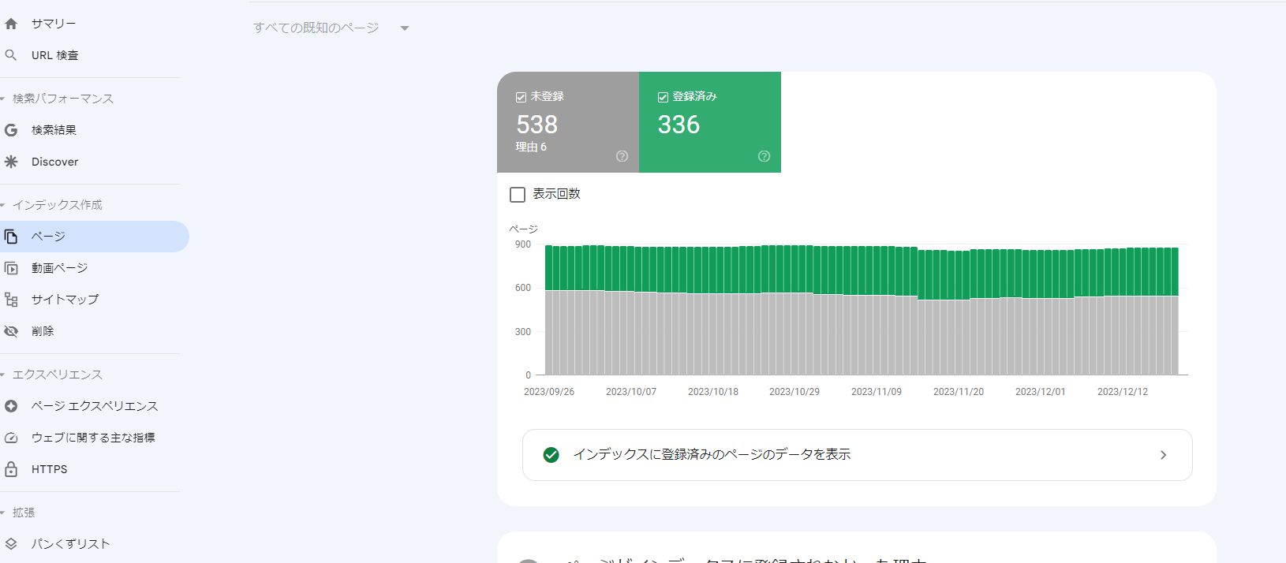Screen dimensions: 1286x563
Task: Click the chevron arrow on the indexed-data row
Action: pyautogui.click(x=1163, y=455)
